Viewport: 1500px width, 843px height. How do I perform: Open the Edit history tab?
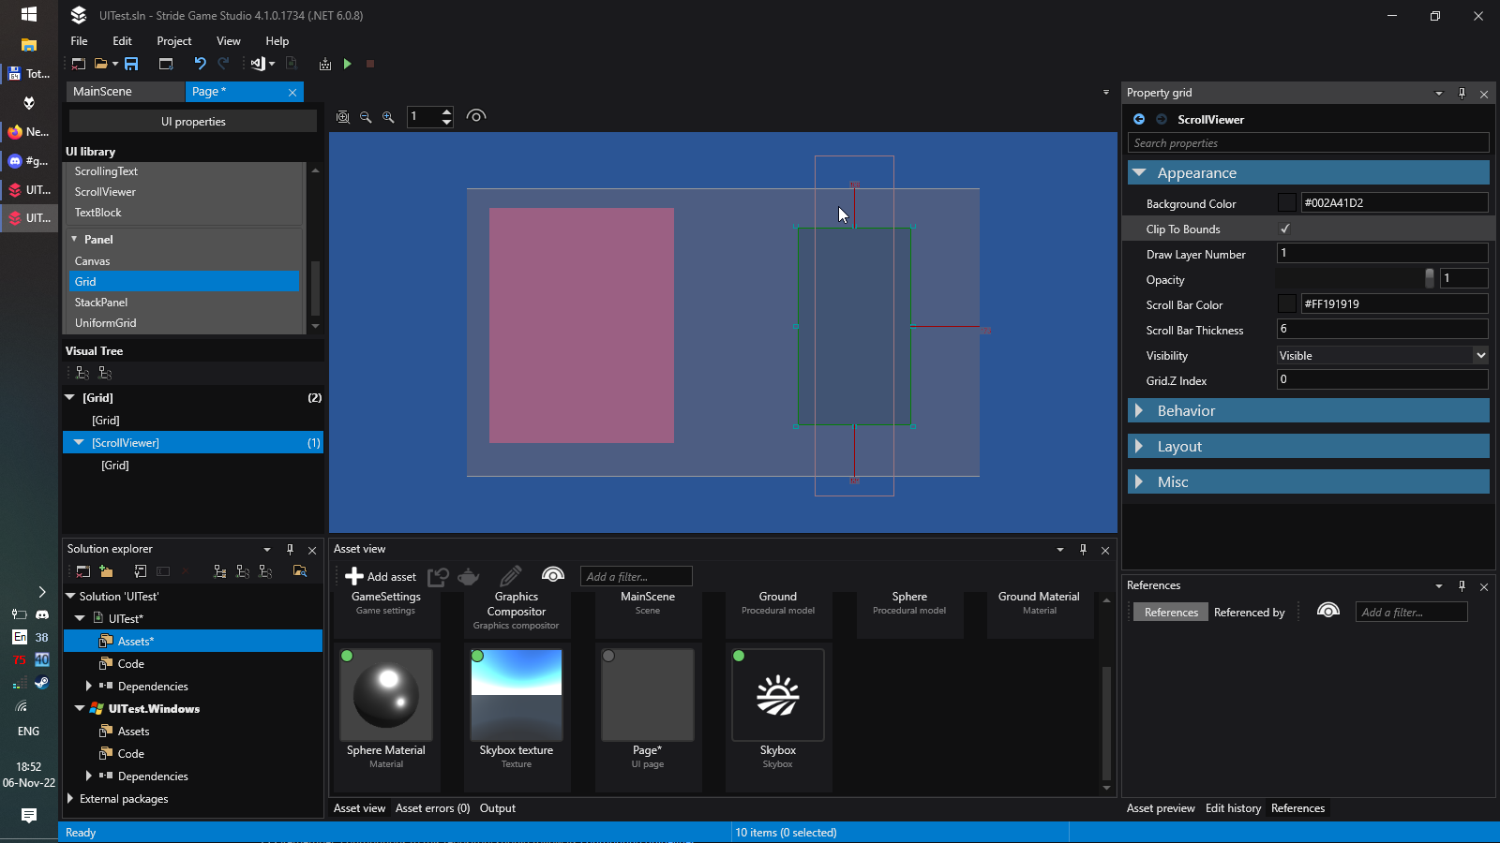1233,808
